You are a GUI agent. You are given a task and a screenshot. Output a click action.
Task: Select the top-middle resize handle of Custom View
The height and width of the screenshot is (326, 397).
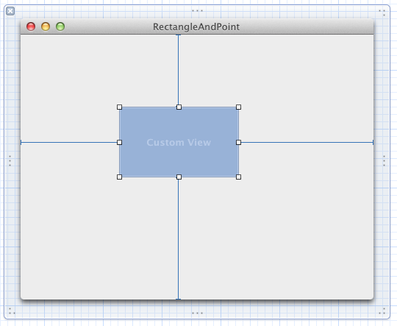coord(179,107)
